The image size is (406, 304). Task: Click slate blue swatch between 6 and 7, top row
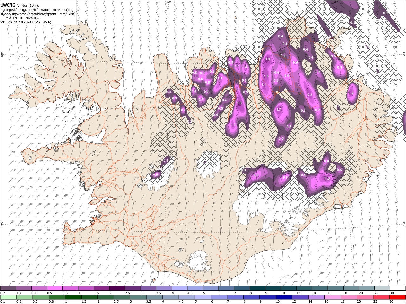[226, 288]
